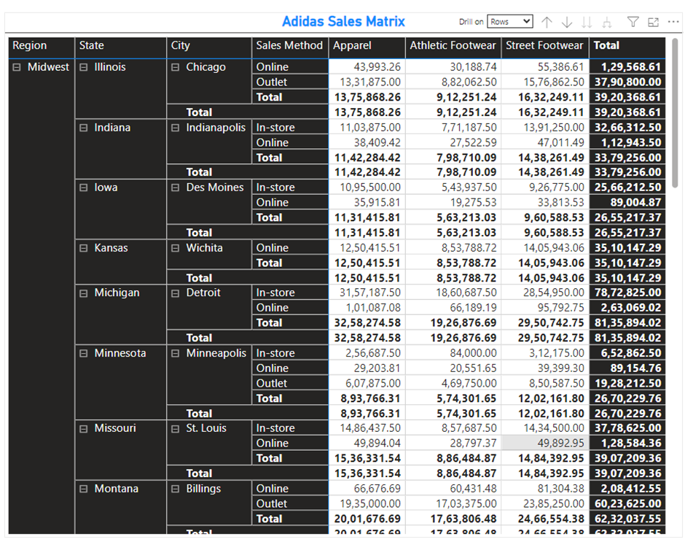Select Detroit Online Total value 2,63,069.02
Screen dimensions: 685x542
627,308
